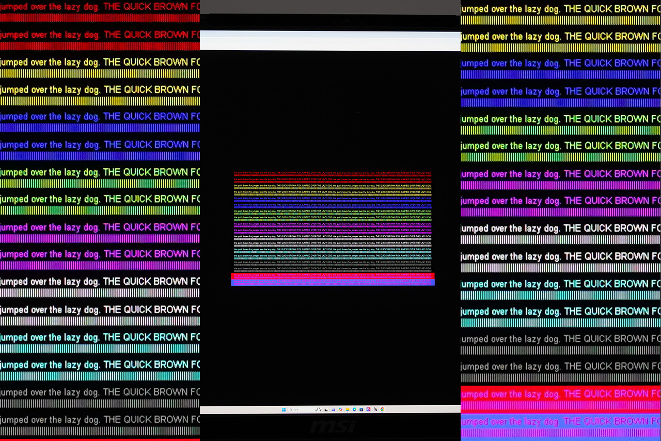Image resolution: width=661 pixels, height=441 pixels.
Task: Click the white window bar at the top of the monitor
Action: [x=330, y=41]
